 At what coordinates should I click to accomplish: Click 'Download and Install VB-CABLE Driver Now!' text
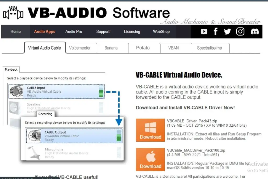[x=185, y=108]
